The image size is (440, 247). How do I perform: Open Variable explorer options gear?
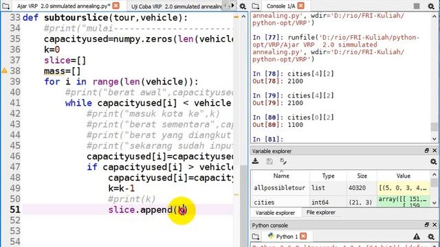click(433, 162)
